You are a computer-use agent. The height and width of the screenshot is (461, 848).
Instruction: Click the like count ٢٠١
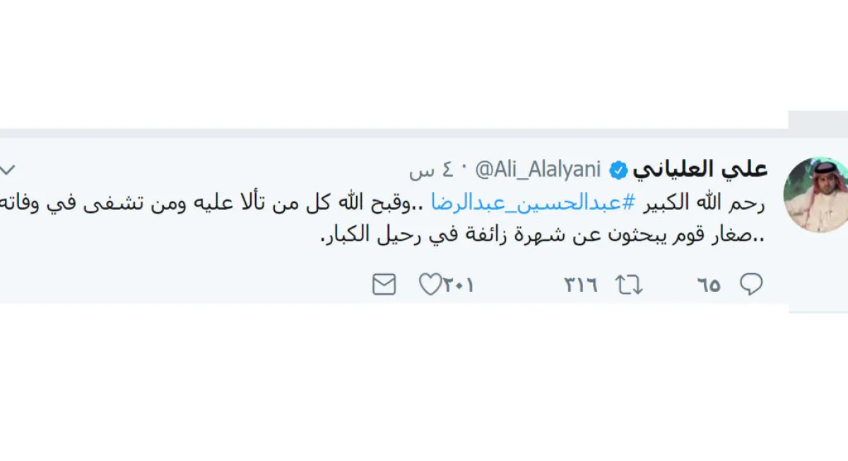459,285
